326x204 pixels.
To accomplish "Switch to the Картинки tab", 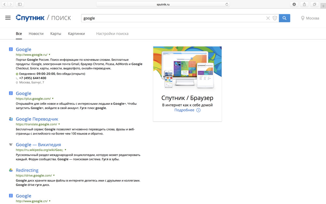I will click(x=76, y=34).
